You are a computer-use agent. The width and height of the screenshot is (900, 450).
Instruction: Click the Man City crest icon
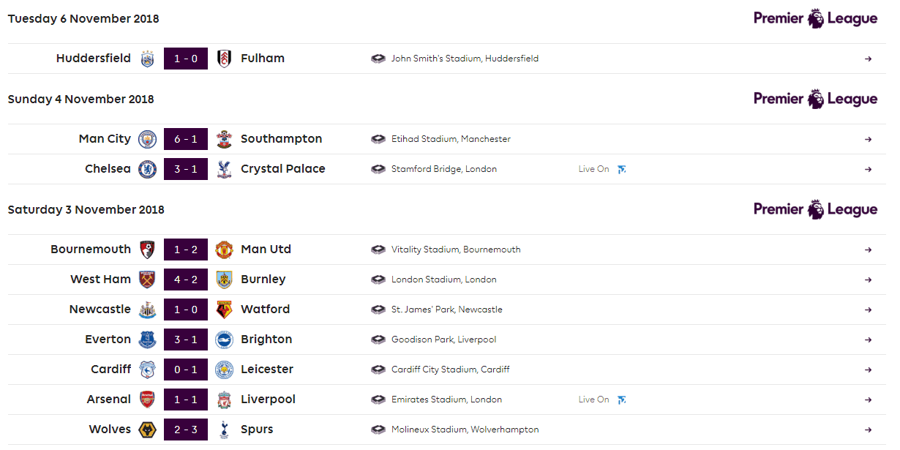pos(147,138)
